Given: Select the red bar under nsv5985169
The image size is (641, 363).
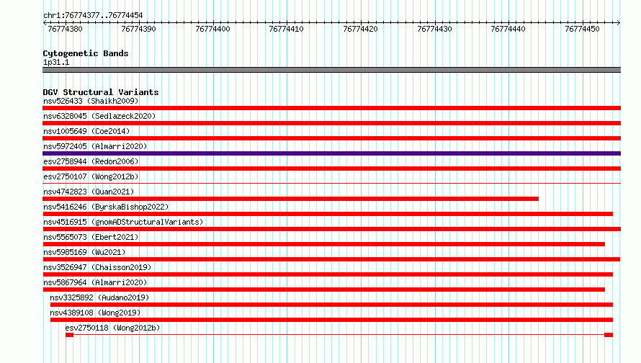Looking at the screenshot, I should (331, 259).
